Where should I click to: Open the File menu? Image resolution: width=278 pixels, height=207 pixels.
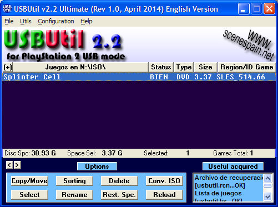[9, 21]
